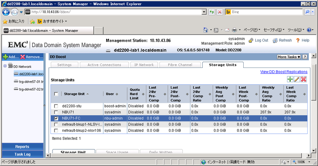Toggle the select-all checkbox in table header
The height and width of the screenshot is (166, 318).
[x=56, y=94]
